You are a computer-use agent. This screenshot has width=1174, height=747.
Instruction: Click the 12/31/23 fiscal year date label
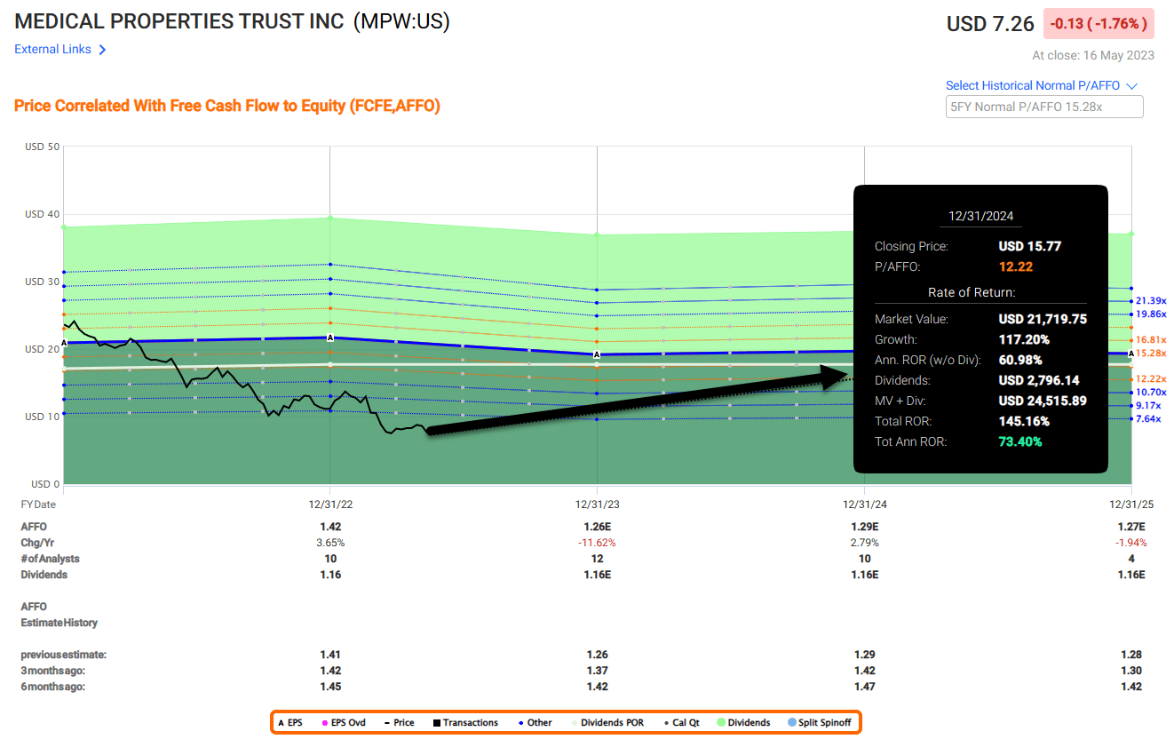click(597, 505)
